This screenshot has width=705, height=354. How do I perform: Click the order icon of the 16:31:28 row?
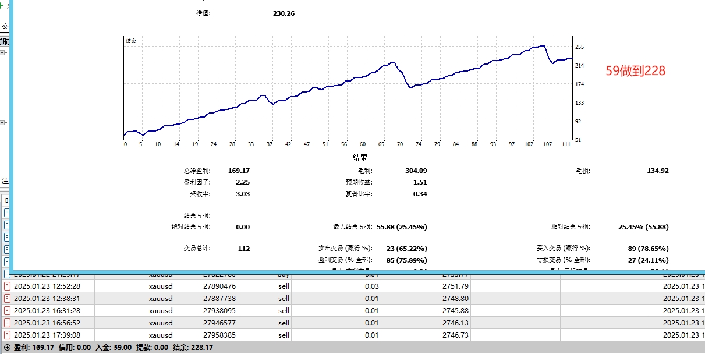(7, 310)
